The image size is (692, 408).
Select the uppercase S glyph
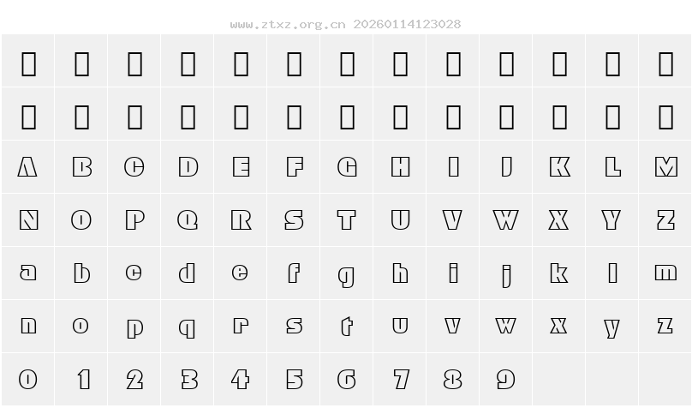[x=294, y=220]
